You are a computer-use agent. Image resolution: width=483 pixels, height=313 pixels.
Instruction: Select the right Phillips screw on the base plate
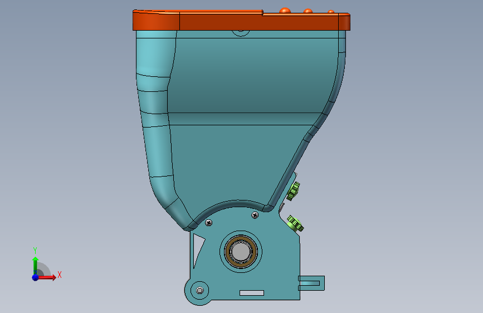click(255, 215)
